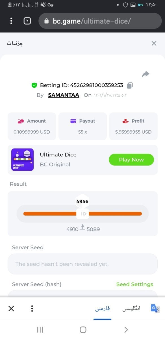This screenshot has width=165, height=339.
Task: Share the bet using arrow icon
Action: coord(146,74)
